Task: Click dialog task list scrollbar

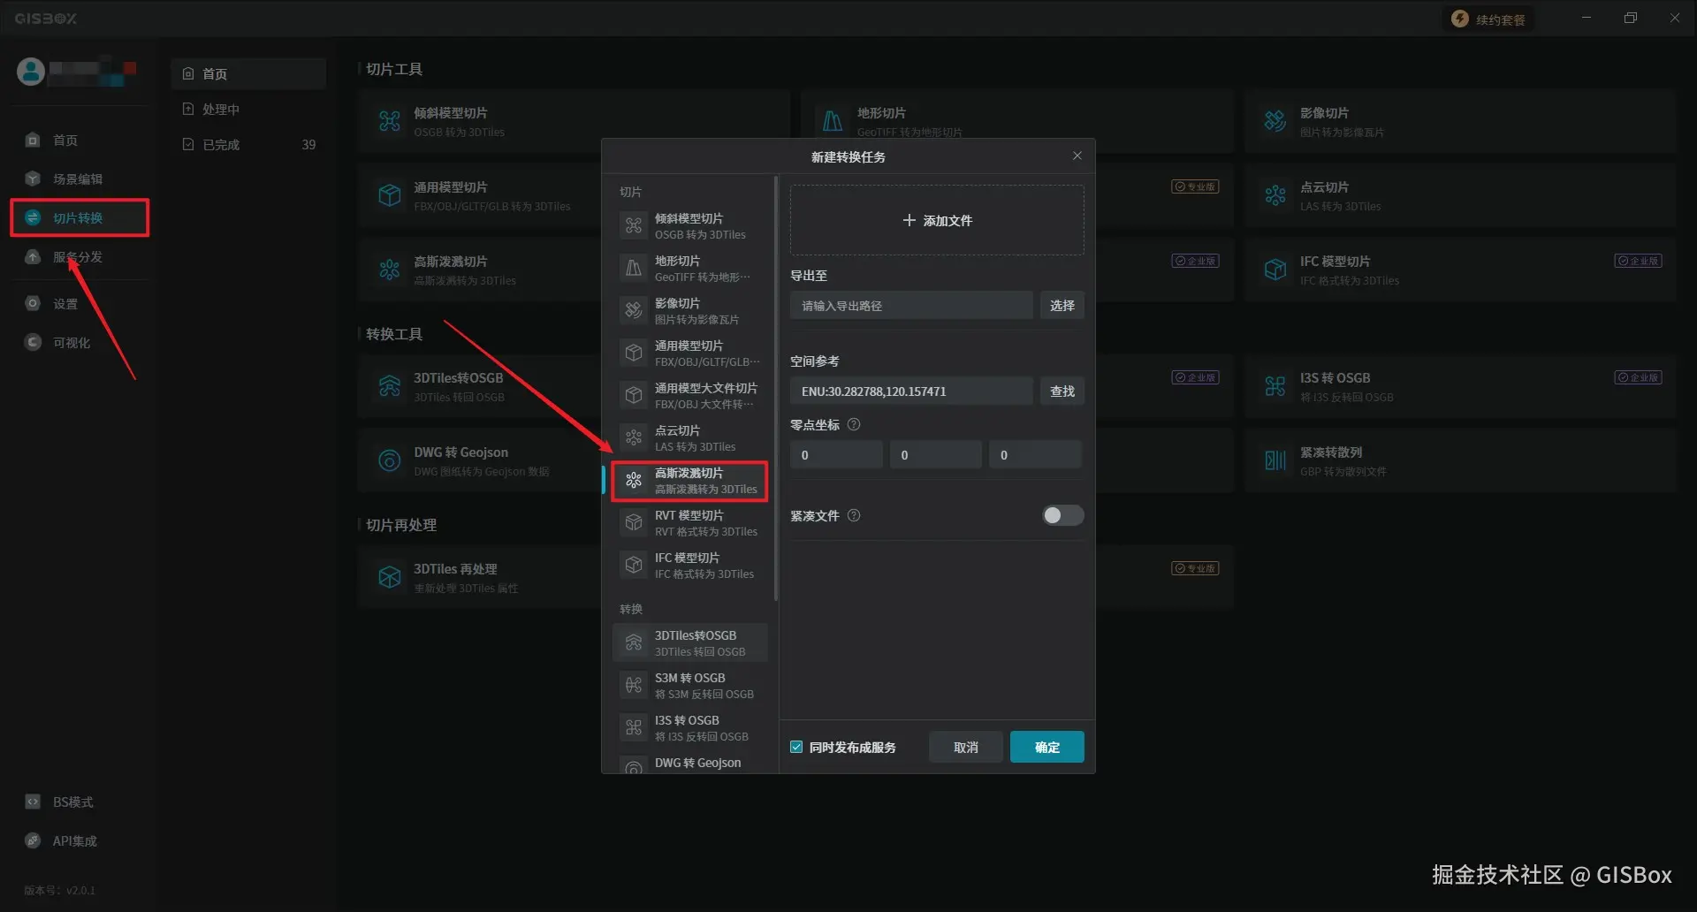Action: point(776,389)
